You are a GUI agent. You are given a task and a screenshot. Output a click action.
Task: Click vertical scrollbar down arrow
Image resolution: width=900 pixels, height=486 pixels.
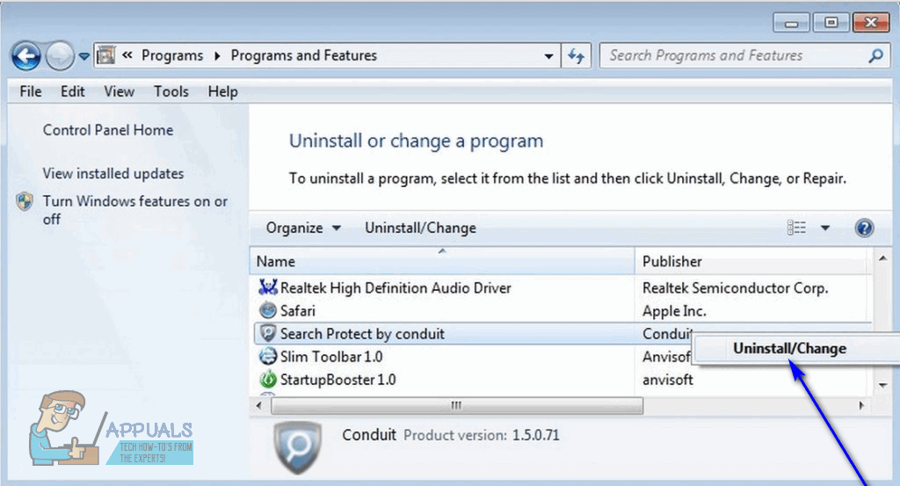click(882, 386)
